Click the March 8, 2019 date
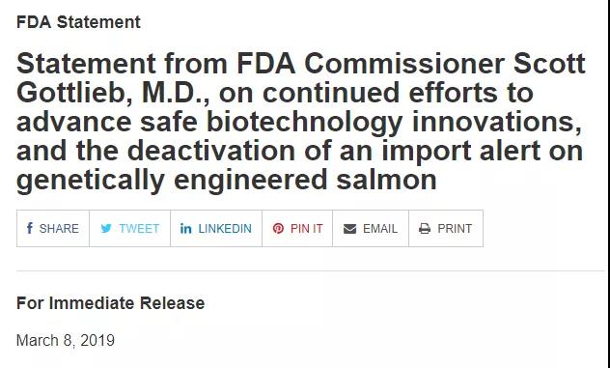 [66, 341]
